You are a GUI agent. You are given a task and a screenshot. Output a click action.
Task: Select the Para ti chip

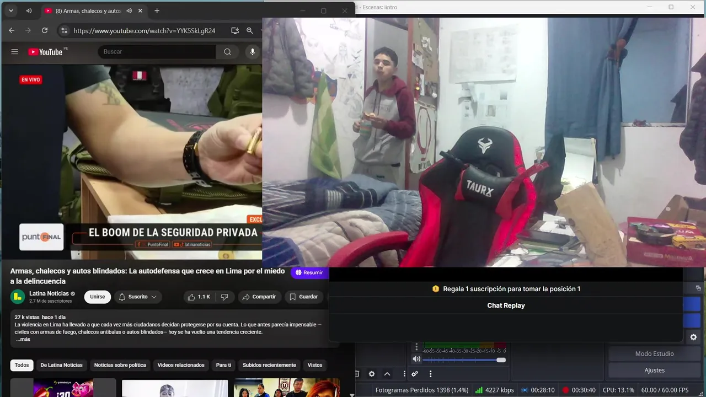click(223, 365)
